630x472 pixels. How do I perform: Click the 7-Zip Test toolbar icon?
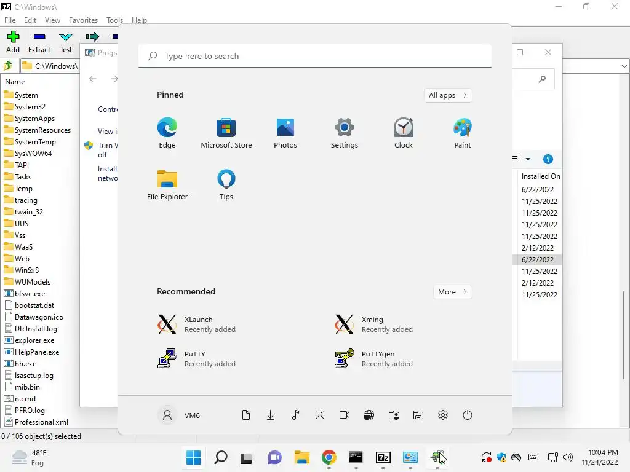pos(65,42)
